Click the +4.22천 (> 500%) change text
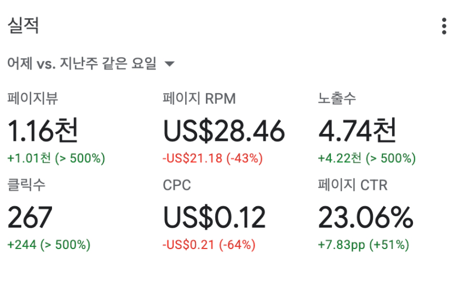This screenshot has height=300, width=465. point(367,158)
